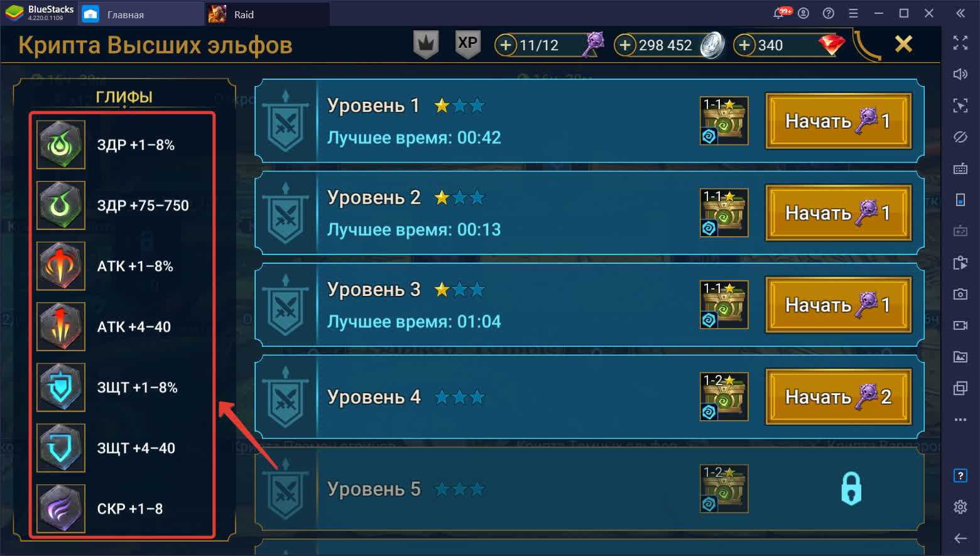Click the ЗЩТ +4–40 shield glyph icon
This screenshot has width=980, height=556.
(61, 448)
